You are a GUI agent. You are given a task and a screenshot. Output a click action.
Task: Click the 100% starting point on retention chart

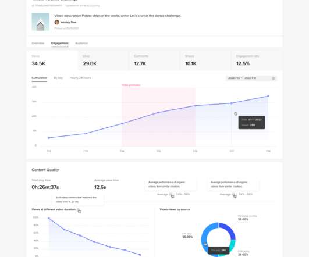(x=49, y=218)
